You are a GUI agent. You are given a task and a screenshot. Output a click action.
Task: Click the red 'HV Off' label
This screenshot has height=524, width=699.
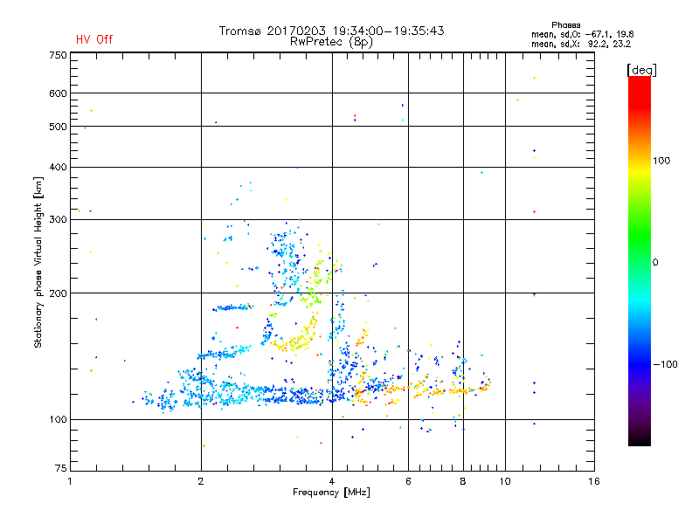tap(94, 39)
